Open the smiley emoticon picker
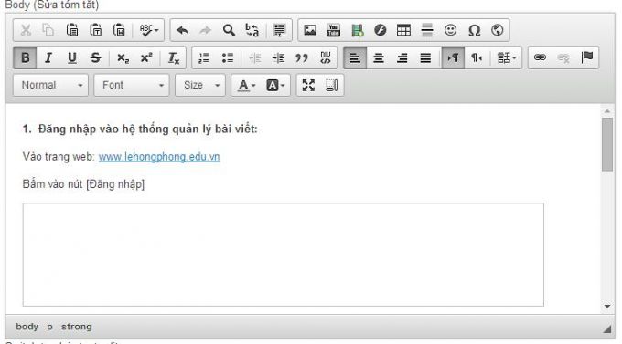This screenshot has height=344, width=622. coord(450,30)
